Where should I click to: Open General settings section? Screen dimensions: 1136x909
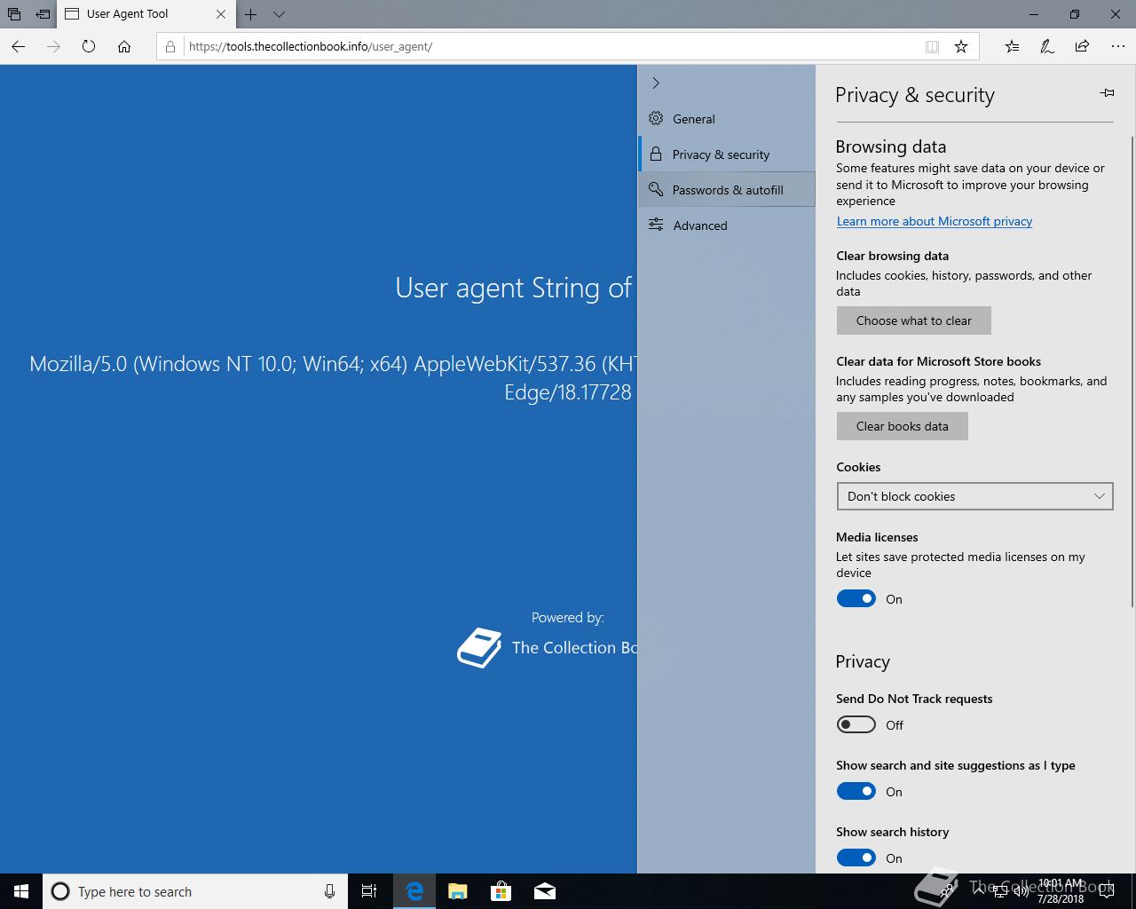[x=727, y=119]
